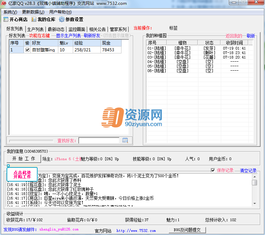Screen dimensions: 265x235
Task: Toggle the 保存记录 checkbox
Action: [x=213, y=170]
